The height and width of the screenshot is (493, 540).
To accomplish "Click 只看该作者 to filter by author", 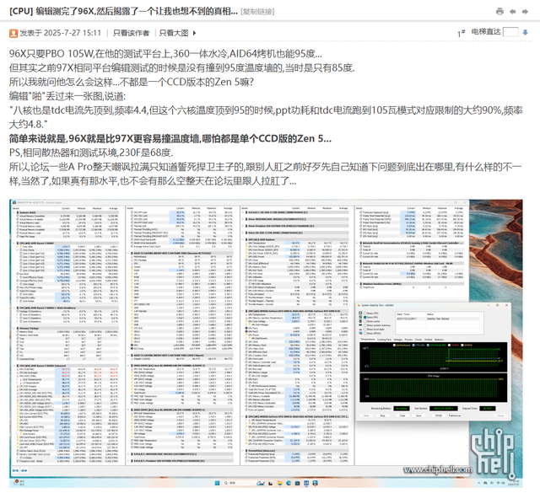I will point(132,33).
